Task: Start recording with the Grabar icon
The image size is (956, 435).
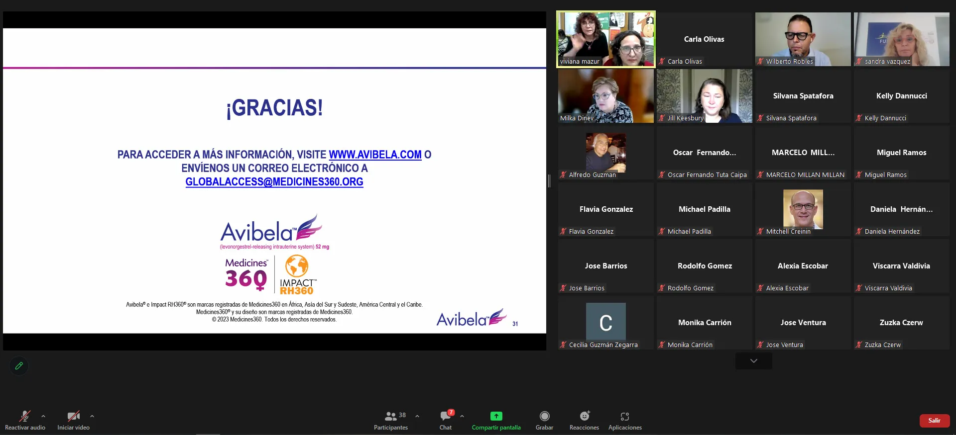Action: (x=544, y=416)
